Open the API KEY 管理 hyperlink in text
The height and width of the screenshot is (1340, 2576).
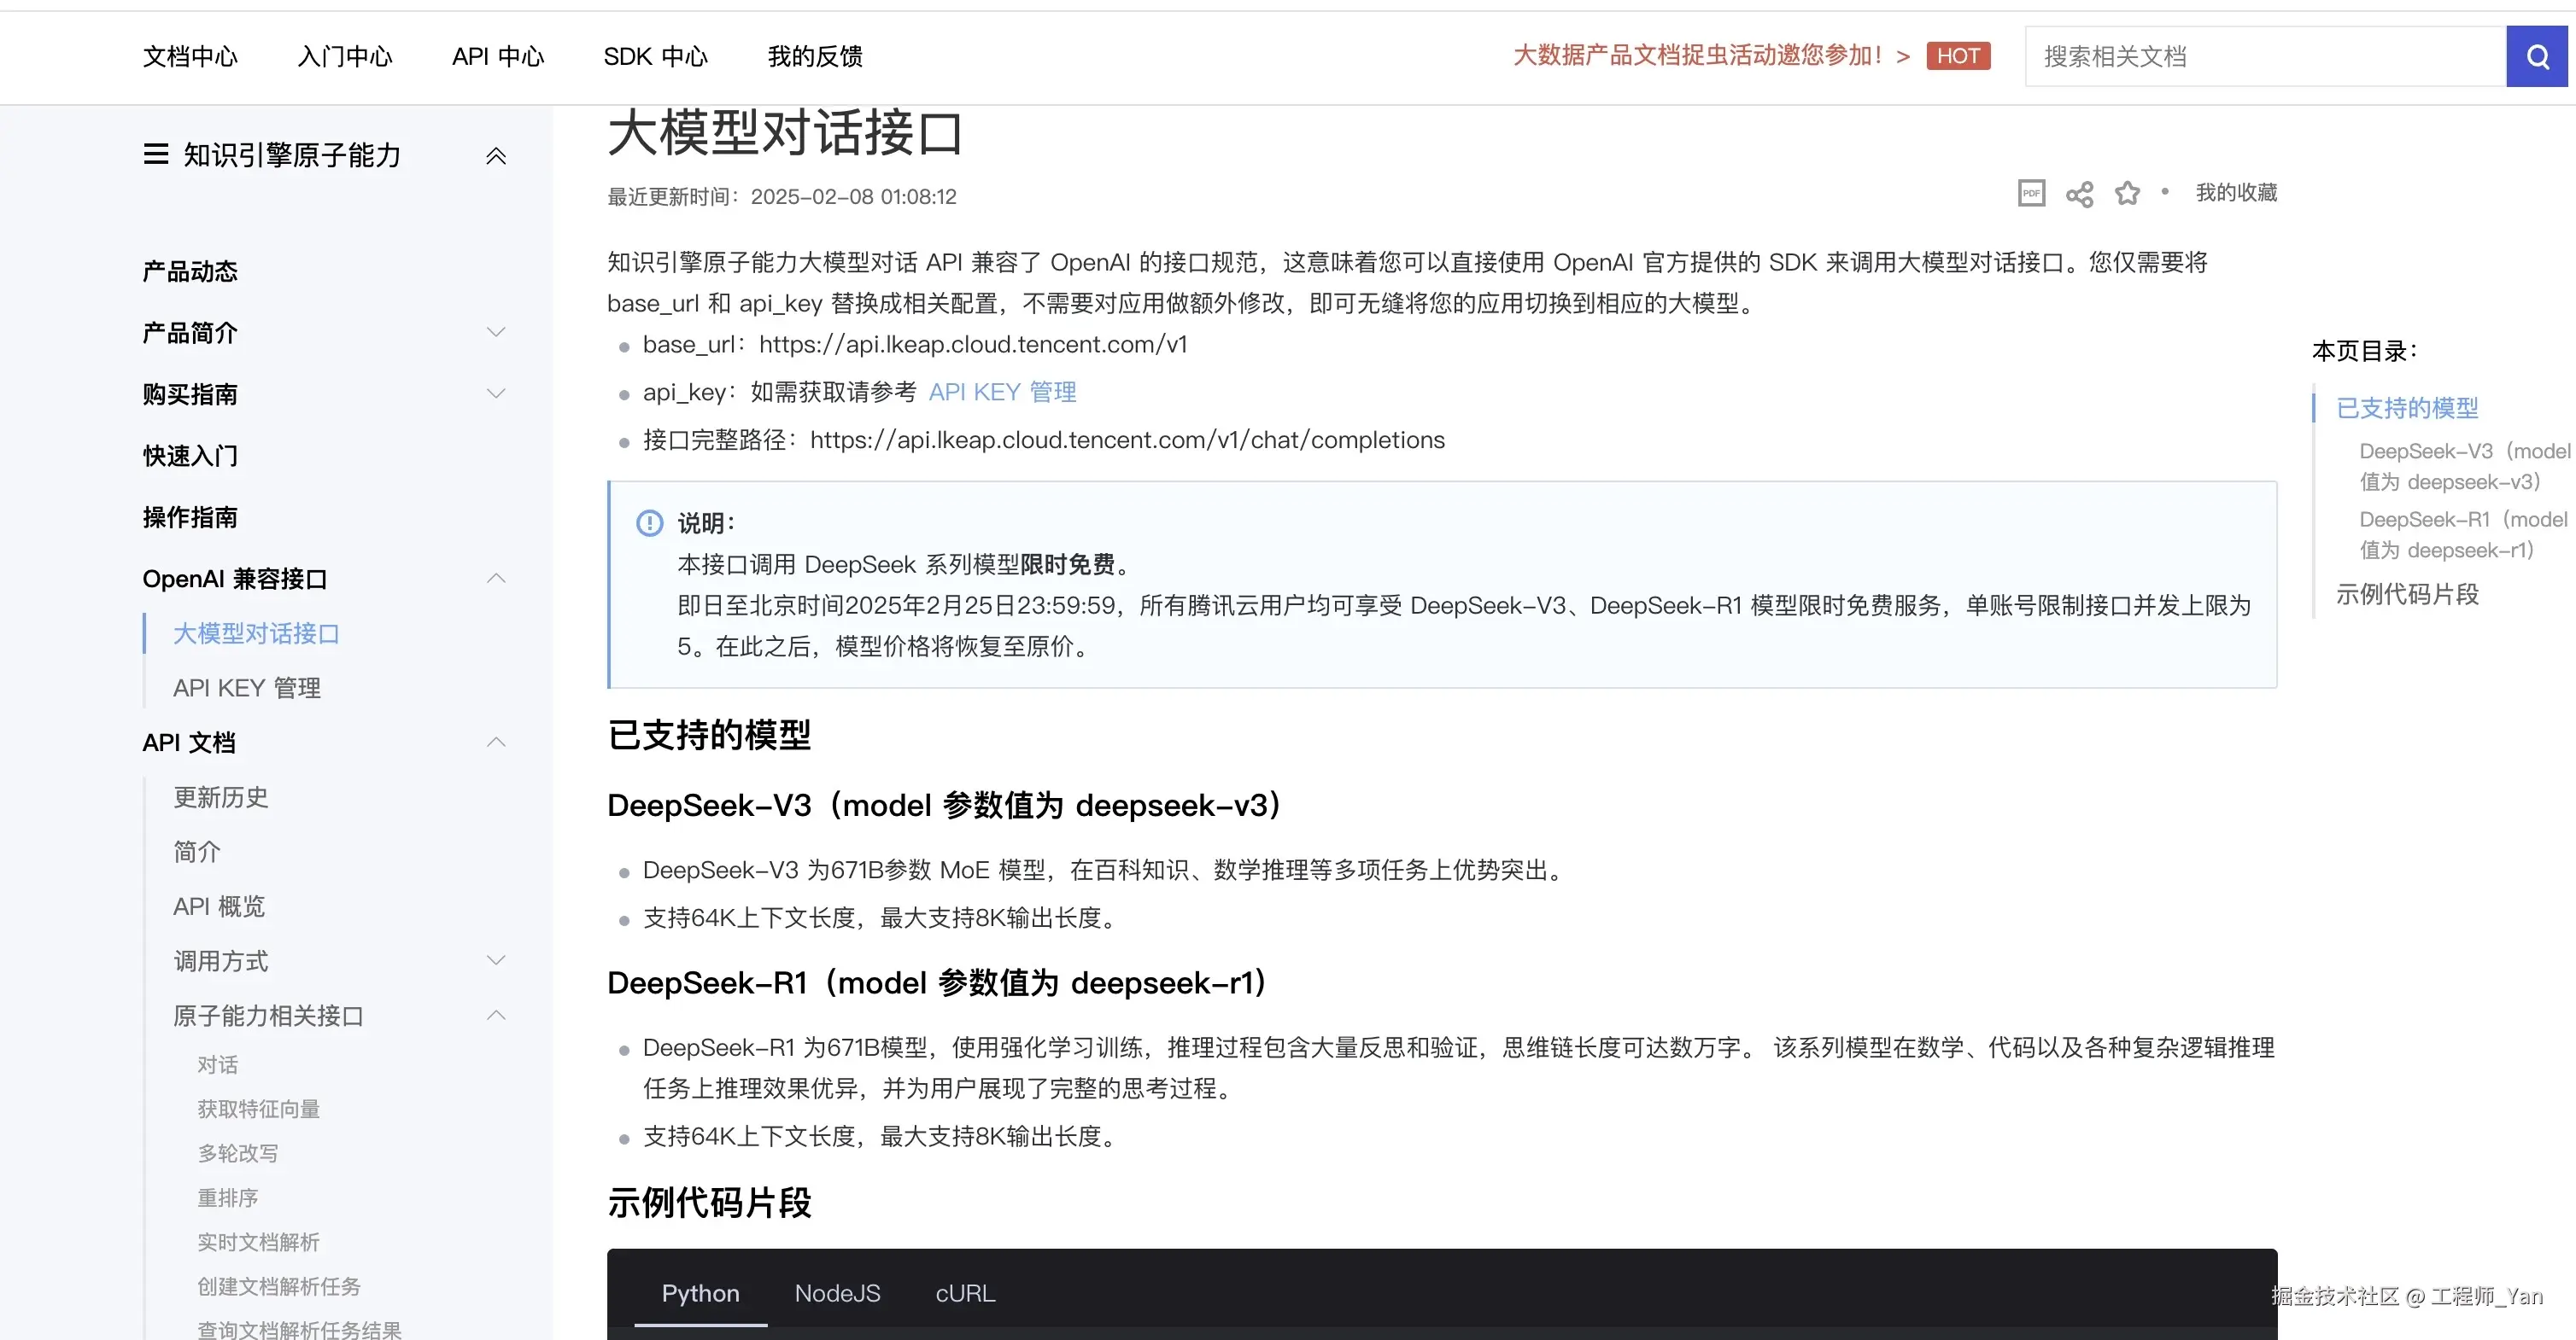click(1002, 392)
